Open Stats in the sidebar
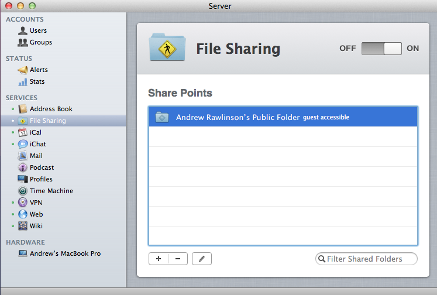Viewport: 437px width, 295px height. 37,81
